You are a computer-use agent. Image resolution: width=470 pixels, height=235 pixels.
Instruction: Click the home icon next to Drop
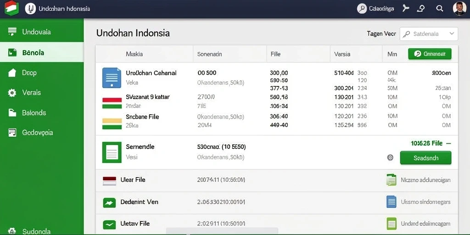(12, 73)
